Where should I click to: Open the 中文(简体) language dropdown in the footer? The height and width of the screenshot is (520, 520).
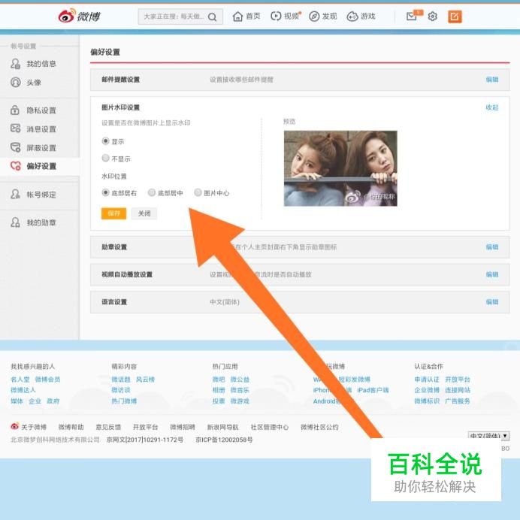(488, 436)
